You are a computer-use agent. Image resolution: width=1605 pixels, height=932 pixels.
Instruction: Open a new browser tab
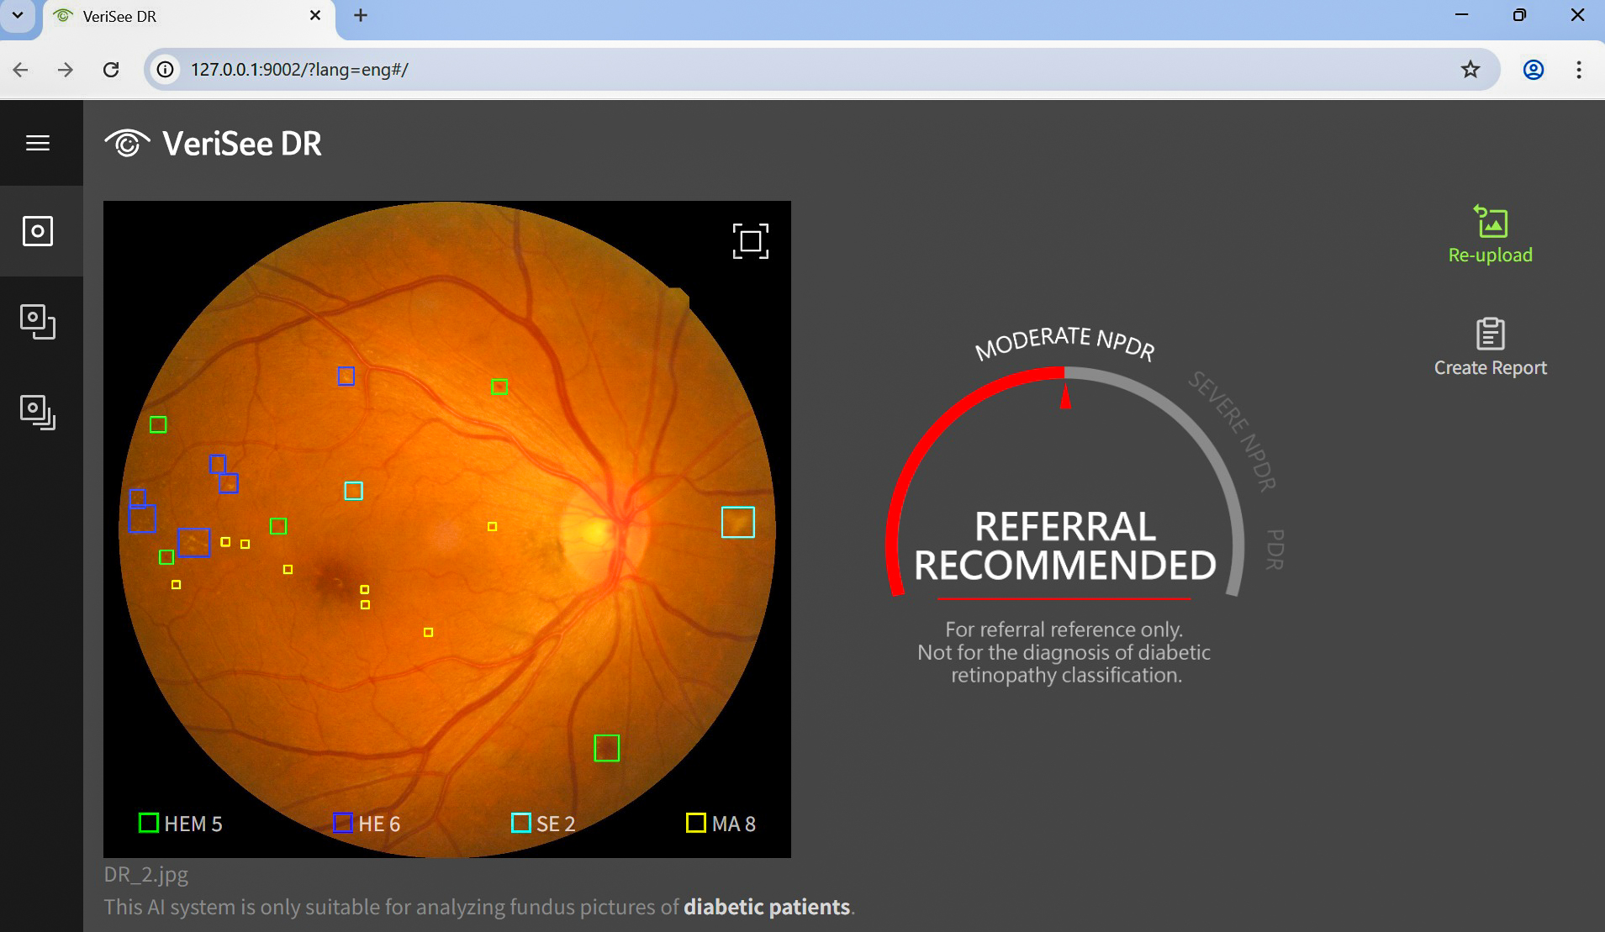[x=360, y=15]
